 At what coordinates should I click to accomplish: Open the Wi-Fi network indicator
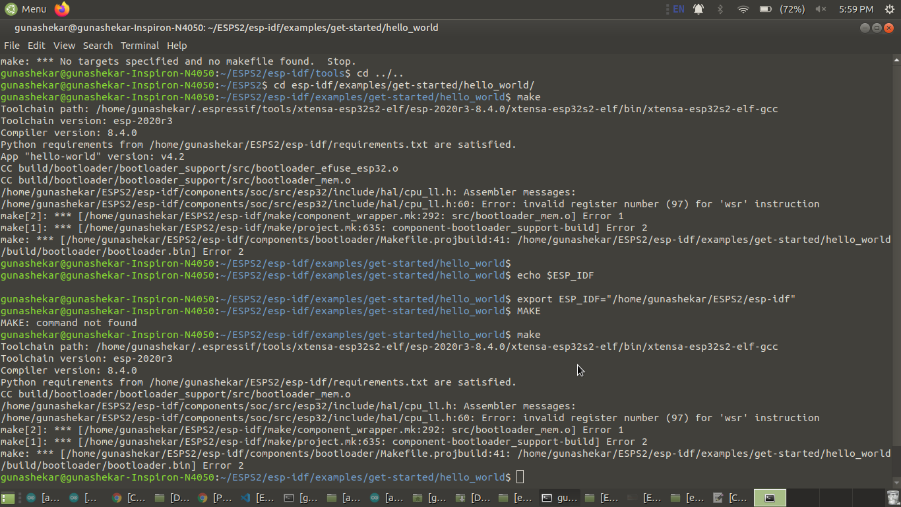pyautogui.click(x=743, y=9)
